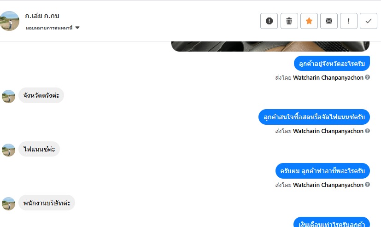Open the มอบหมายการสนทนานี้ assign menu label
Screen dimensions: 381x227
click(49, 28)
